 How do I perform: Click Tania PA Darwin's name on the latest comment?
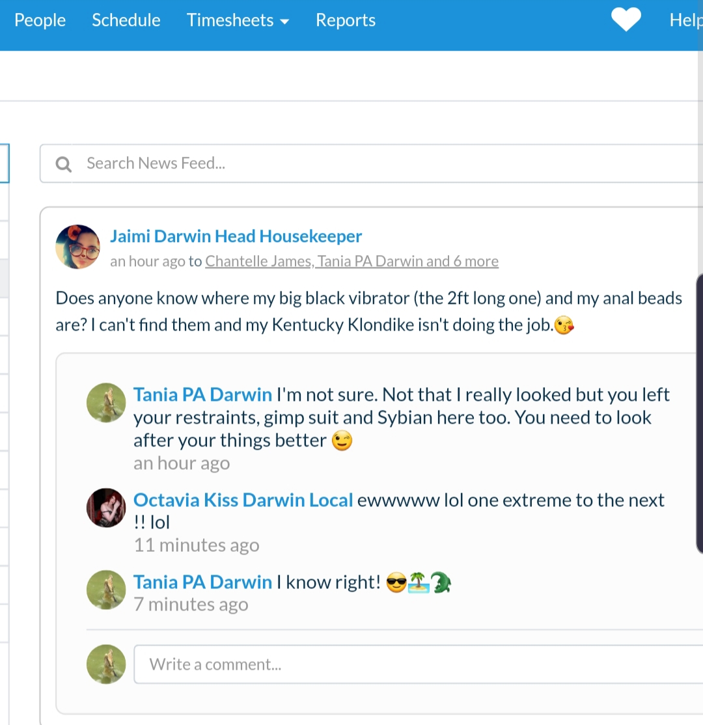[x=202, y=582]
